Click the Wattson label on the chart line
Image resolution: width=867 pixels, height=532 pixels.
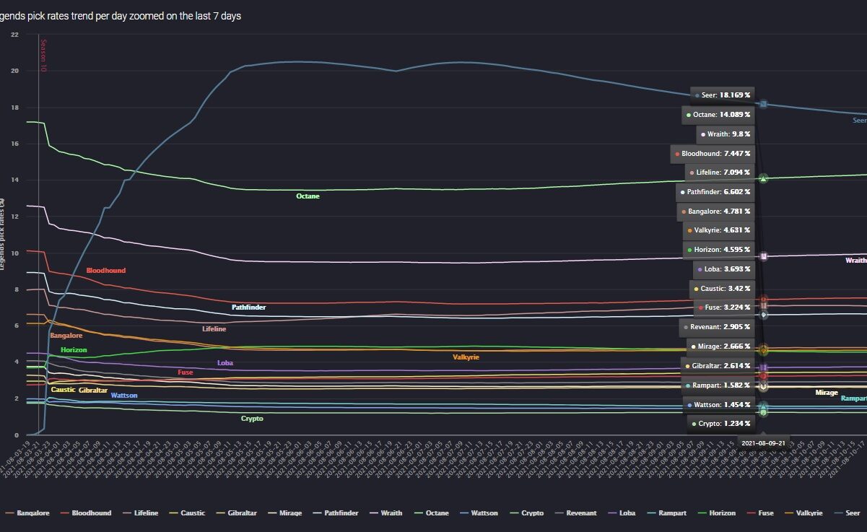click(x=124, y=396)
